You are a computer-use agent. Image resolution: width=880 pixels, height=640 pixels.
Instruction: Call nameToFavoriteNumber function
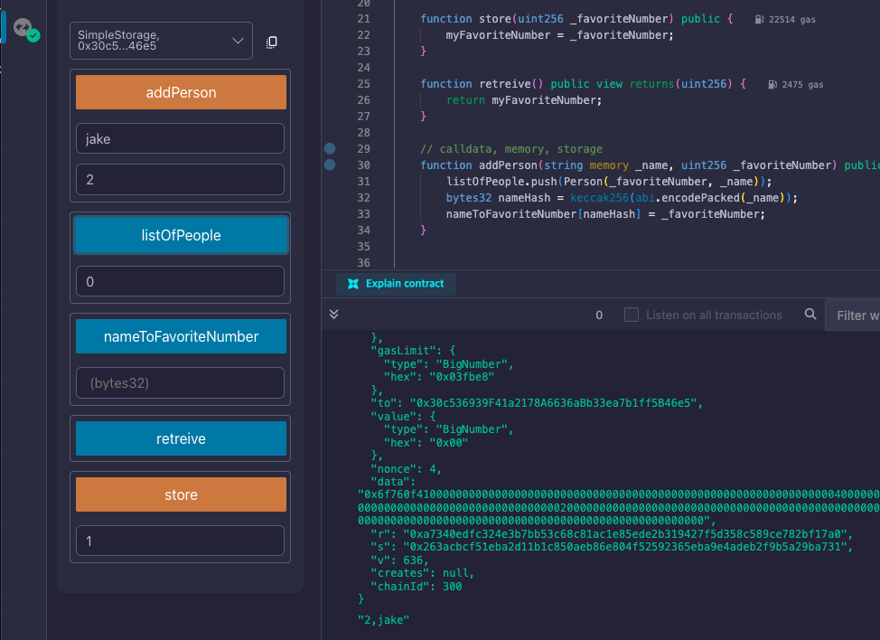tap(181, 336)
